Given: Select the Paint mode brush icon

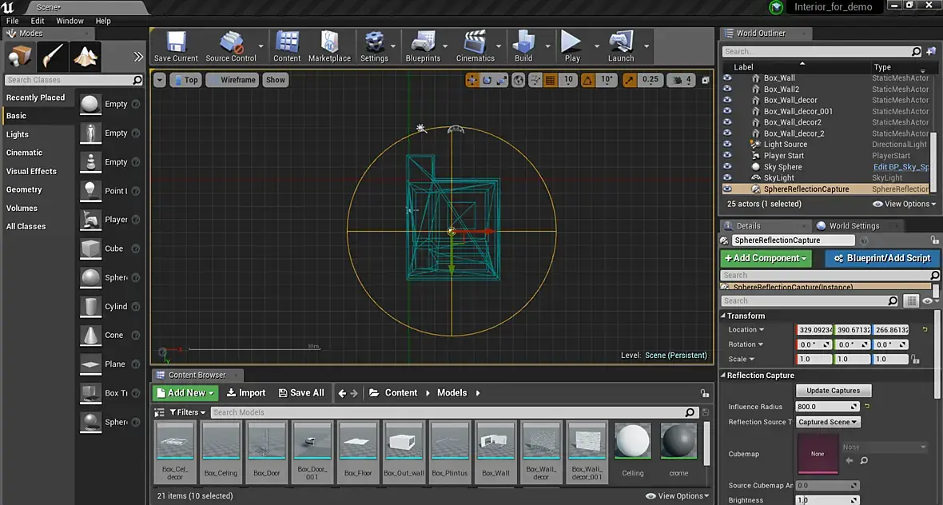Looking at the screenshot, I should (x=53, y=57).
